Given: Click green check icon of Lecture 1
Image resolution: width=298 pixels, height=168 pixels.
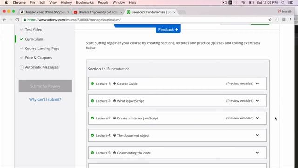Looking at the screenshot, I should tap(92, 84).
